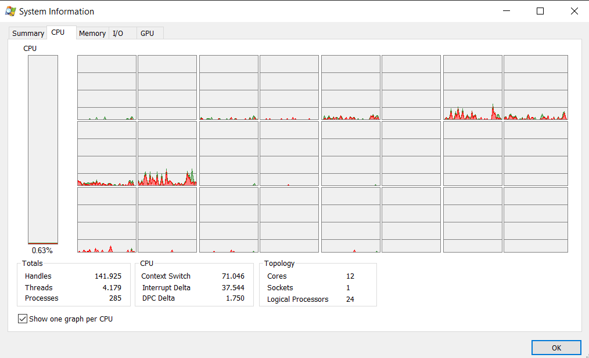
Task: Click the Handles label
Action: (x=38, y=276)
